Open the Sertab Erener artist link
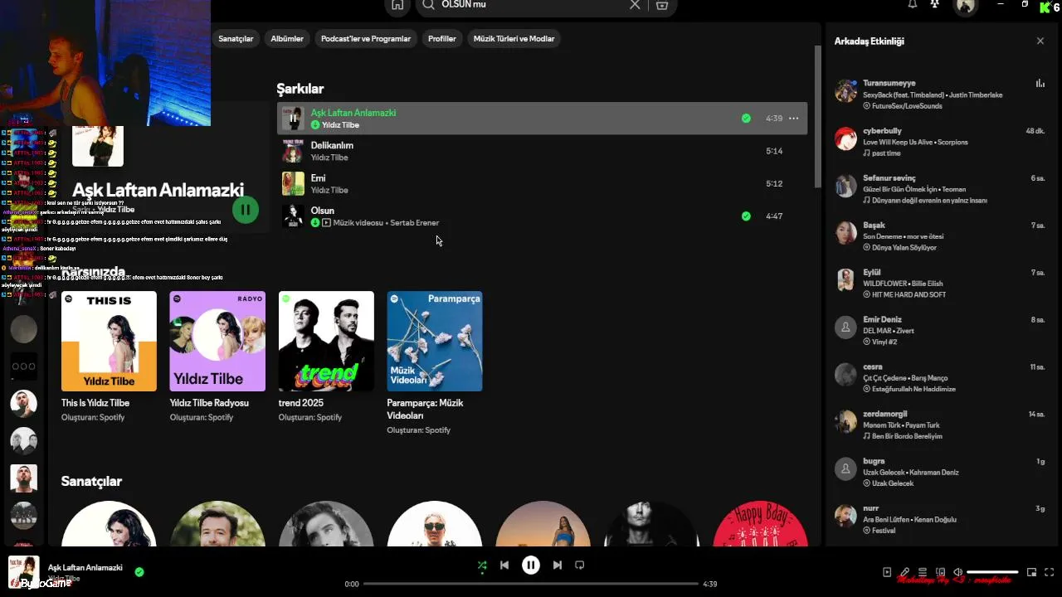Image resolution: width=1062 pixels, height=597 pixels. 414,223
